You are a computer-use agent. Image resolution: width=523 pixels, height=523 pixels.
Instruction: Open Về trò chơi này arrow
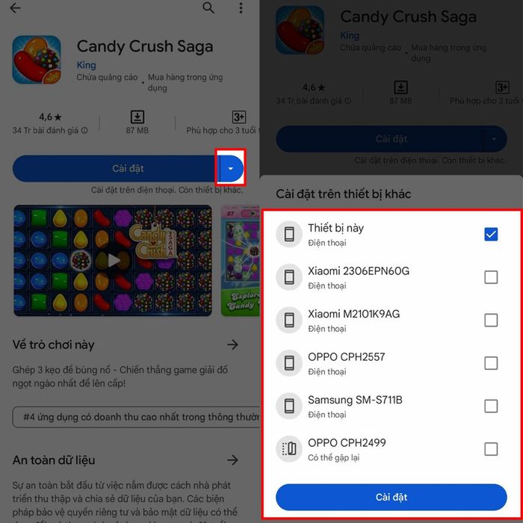click(x=232, y=344)
